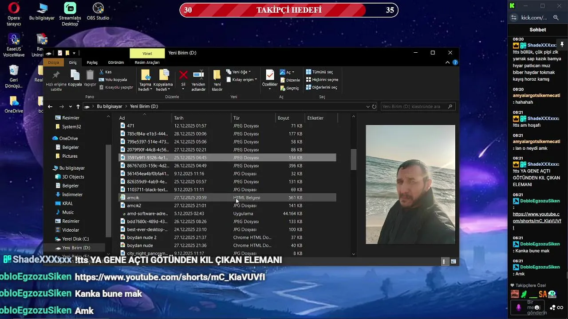The image size is (568, 319).
Task: Click TAKİPÇİ HEDEFİ progress bar
Action: click(x=289, y=10)
